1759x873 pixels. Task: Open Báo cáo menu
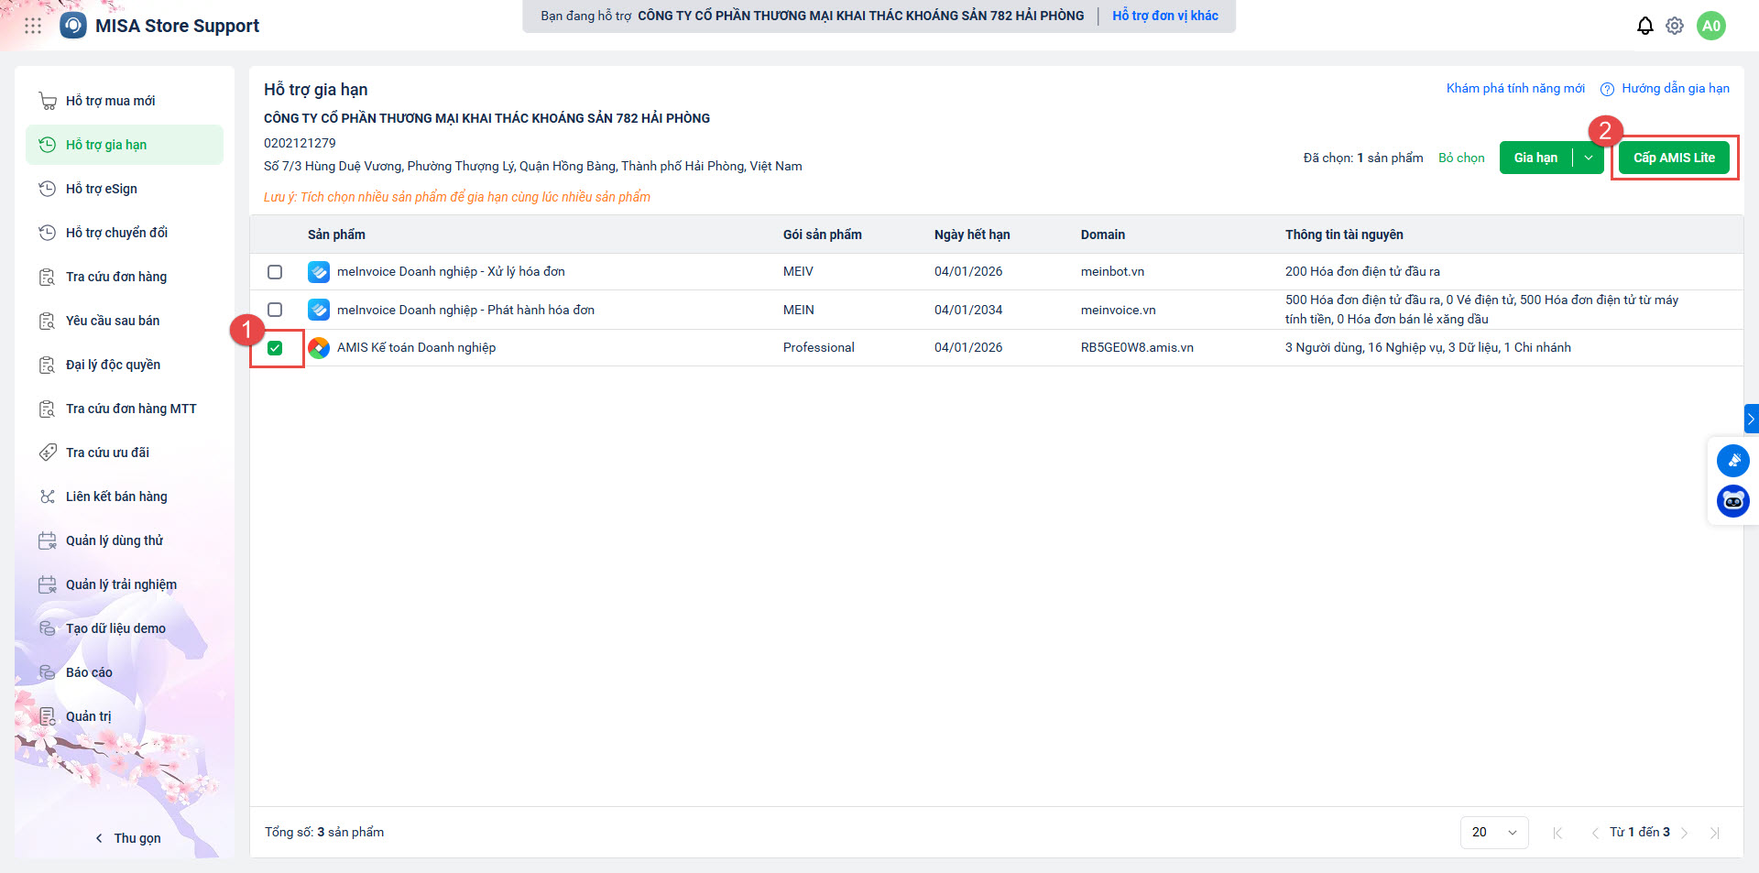click(125, 672)
